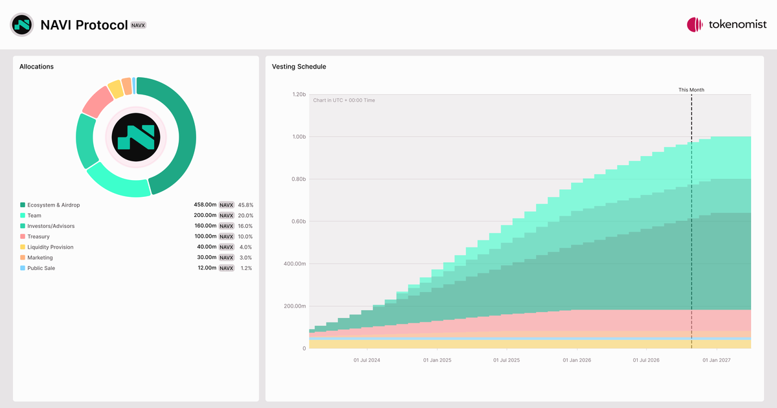Click the 'Public Sale' legend label
This screenshot has height=408, width=777.
(x=41, y=268)
